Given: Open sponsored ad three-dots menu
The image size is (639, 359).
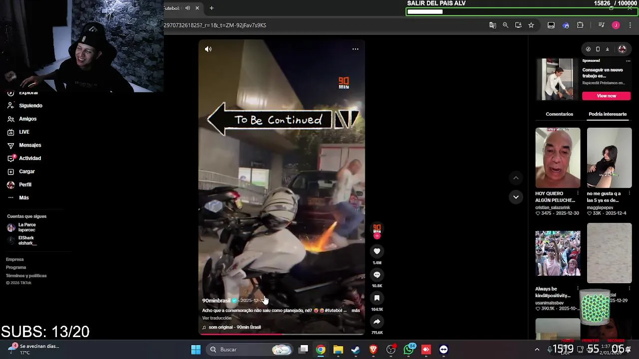Looking at the screenshot, I should pos(628,61).
